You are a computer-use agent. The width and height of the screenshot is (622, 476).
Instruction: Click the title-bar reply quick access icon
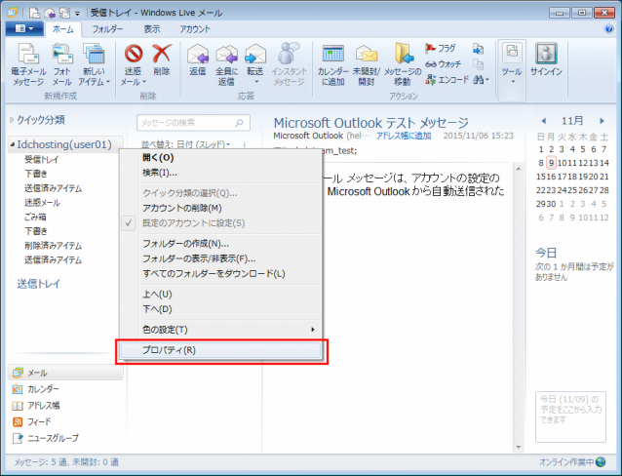pos(50,13)
